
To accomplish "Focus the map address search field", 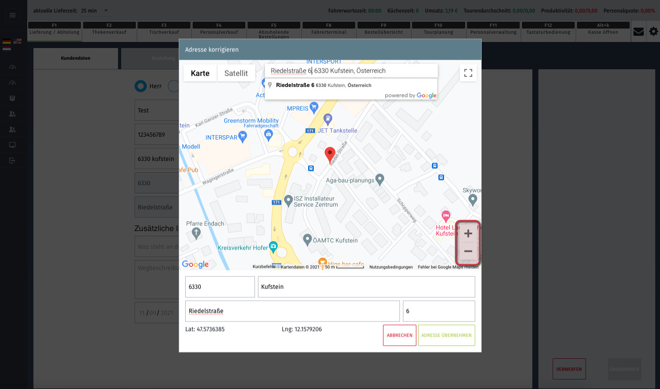I will pyautogui.click(x=351, y=71).
